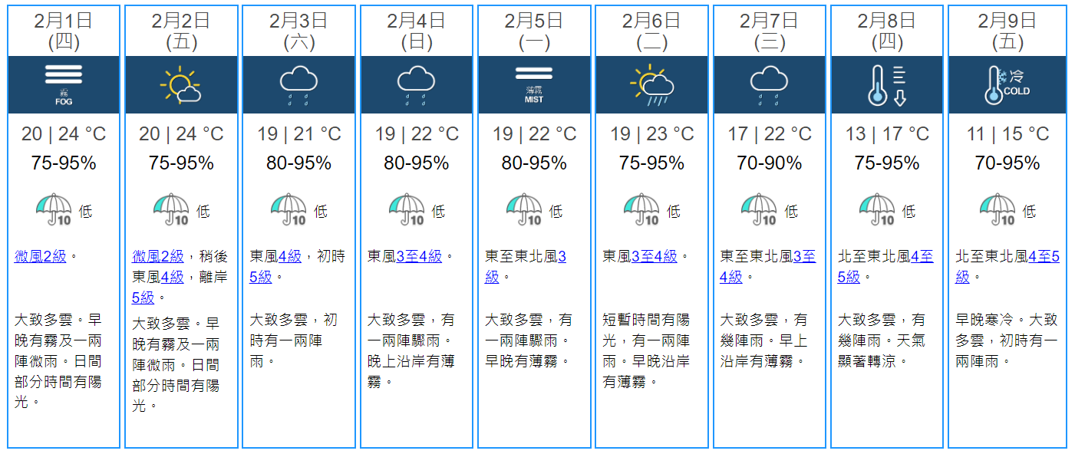Click sunny periods with showers icon Feb 6

652,84
